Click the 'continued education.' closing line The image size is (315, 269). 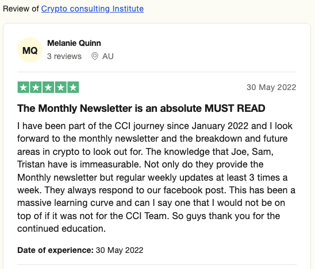point(62,229)
